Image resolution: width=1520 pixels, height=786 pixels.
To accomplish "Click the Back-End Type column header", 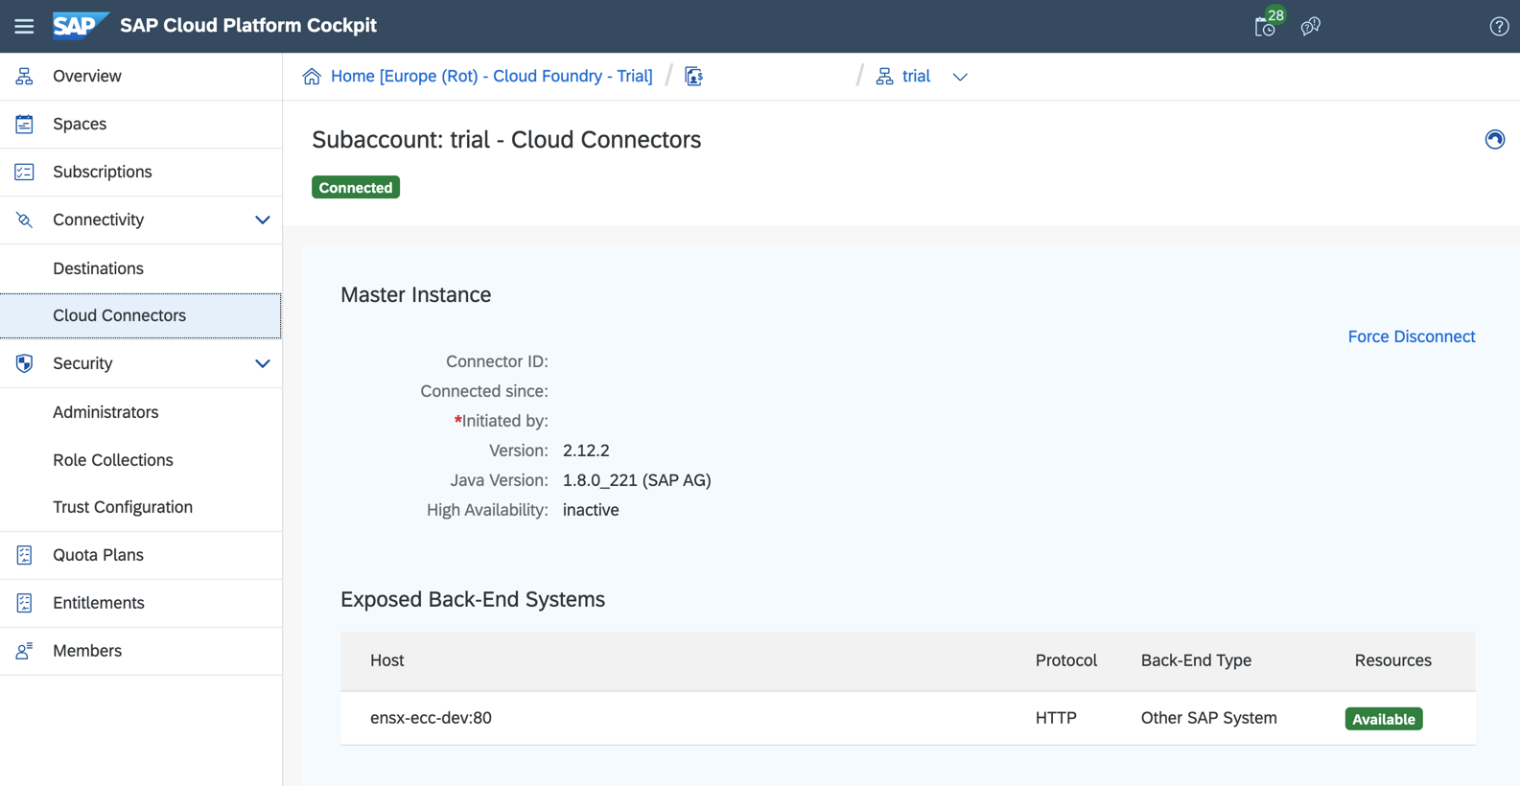I will click(x=1196, y=660).
